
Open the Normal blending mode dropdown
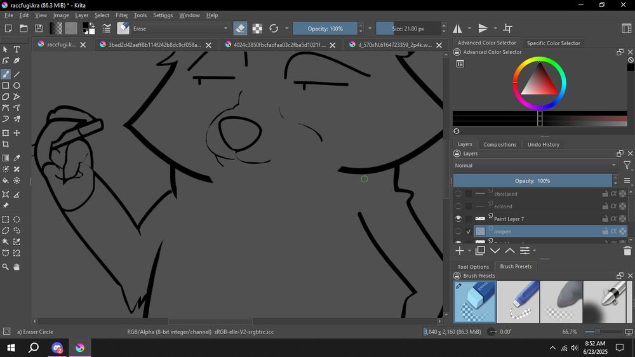(x=535, y=166)
